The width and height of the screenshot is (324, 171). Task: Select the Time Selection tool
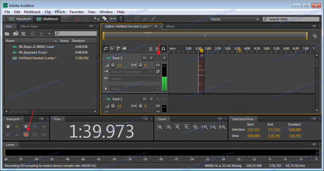[x=121, y=19]
